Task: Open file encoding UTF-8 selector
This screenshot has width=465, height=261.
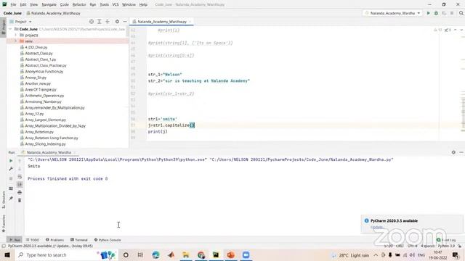Action: [412, 246]
